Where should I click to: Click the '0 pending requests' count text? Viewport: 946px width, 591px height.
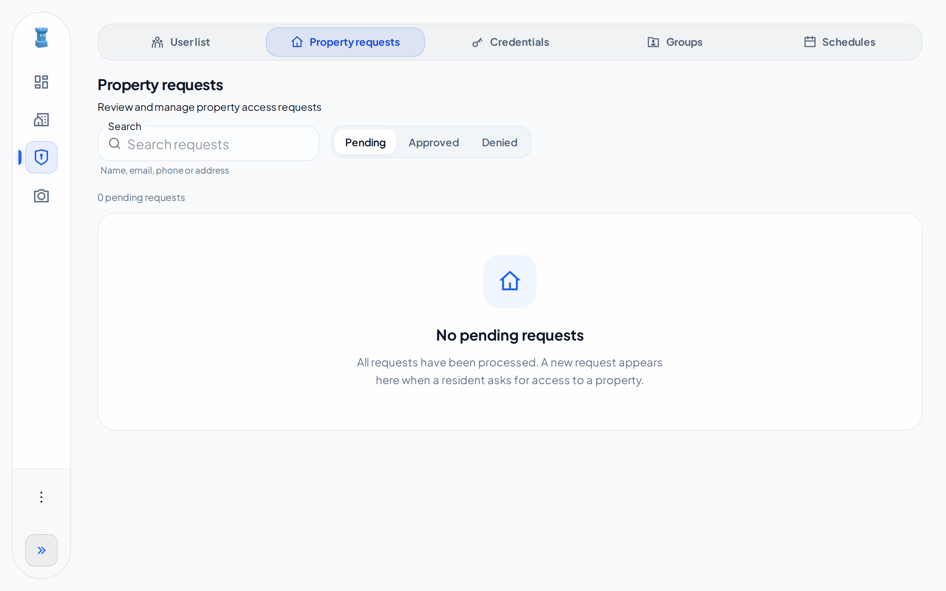pos(141,197)
